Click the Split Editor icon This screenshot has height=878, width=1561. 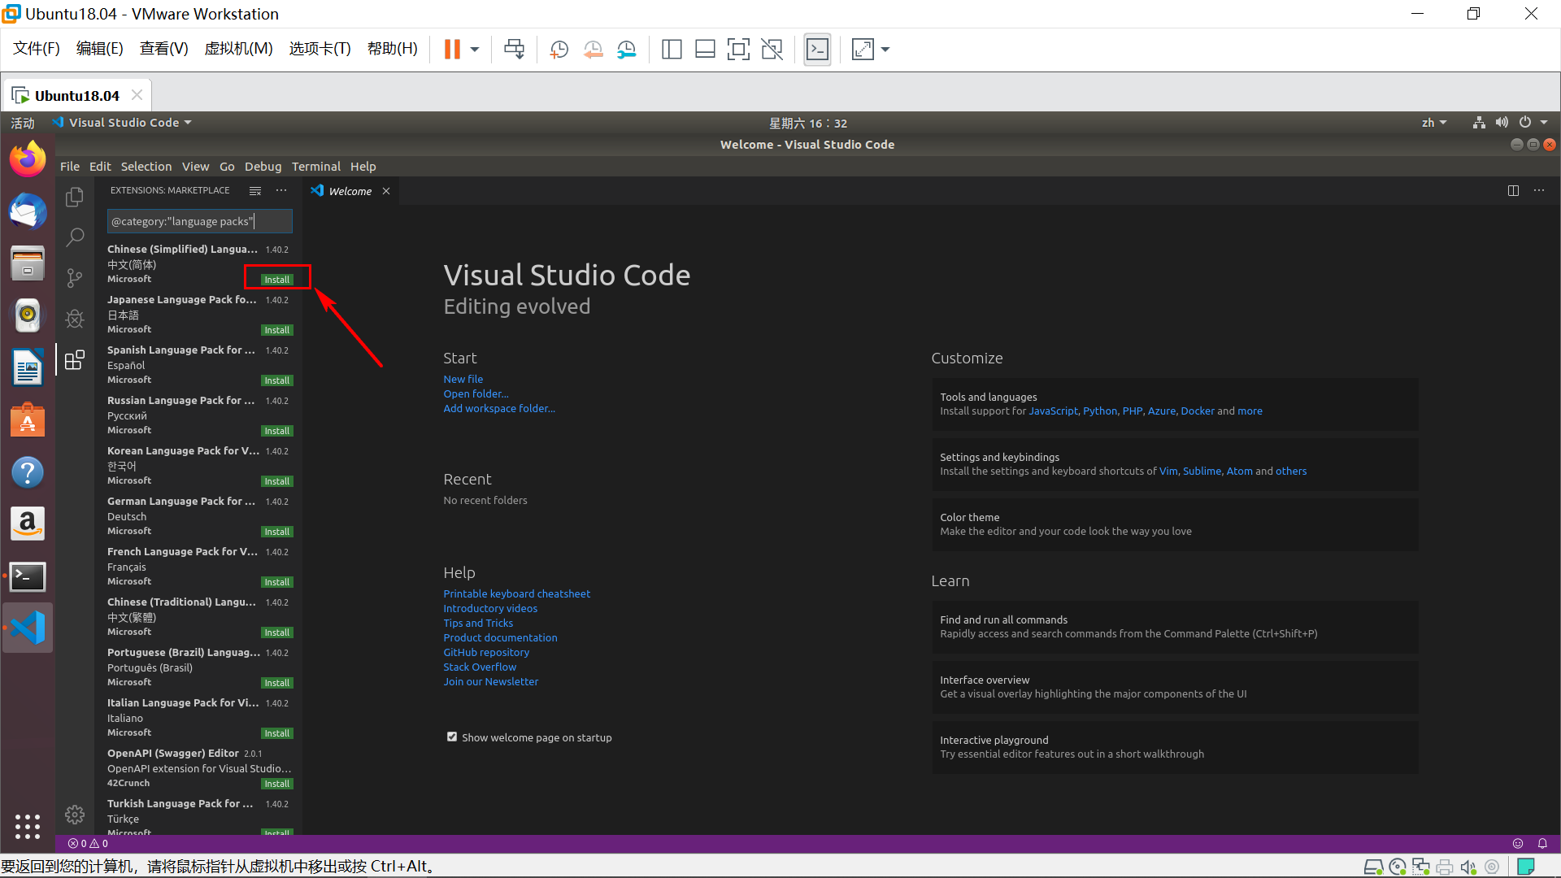[1513, 190]
